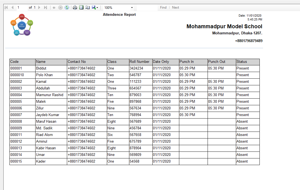
Task: Click address Mohammadpur, Dhaka-1207
Action: [x=237, y=33]
